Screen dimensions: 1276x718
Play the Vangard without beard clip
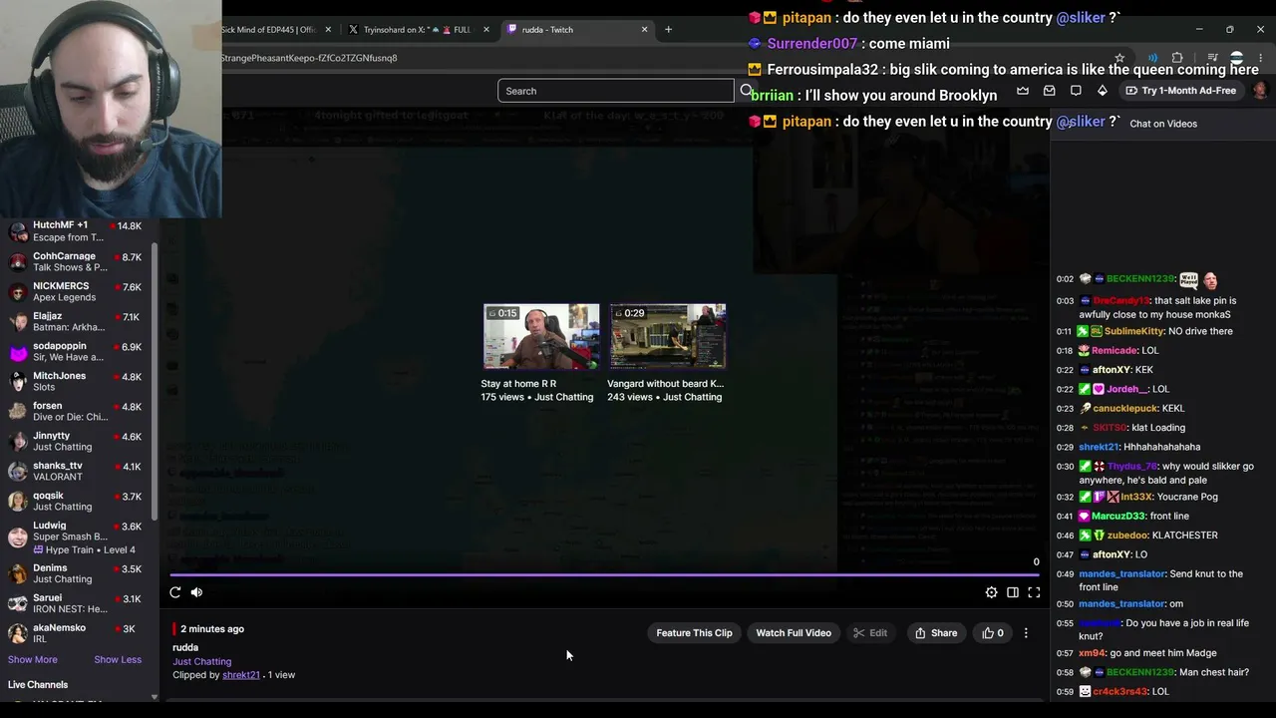(x=668, y=337)
